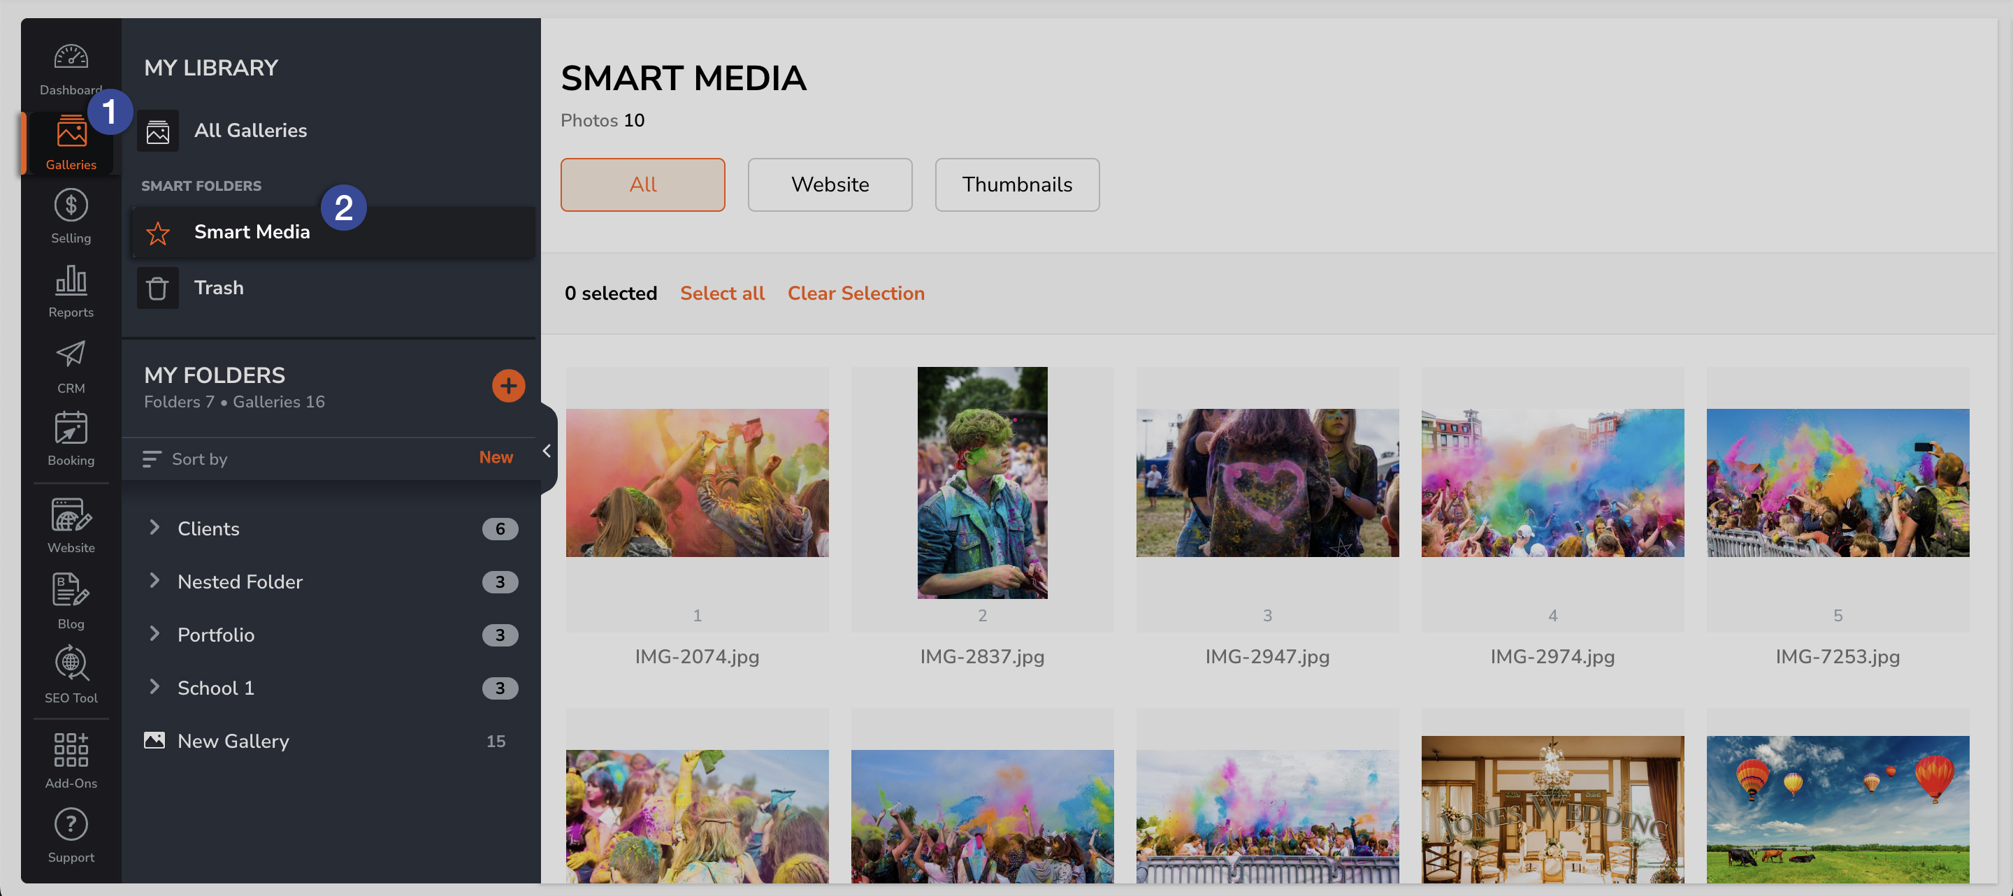This screenshot has width=2013, height=896.
Task: Select the Clients folder row
Action: coord(330,528)
